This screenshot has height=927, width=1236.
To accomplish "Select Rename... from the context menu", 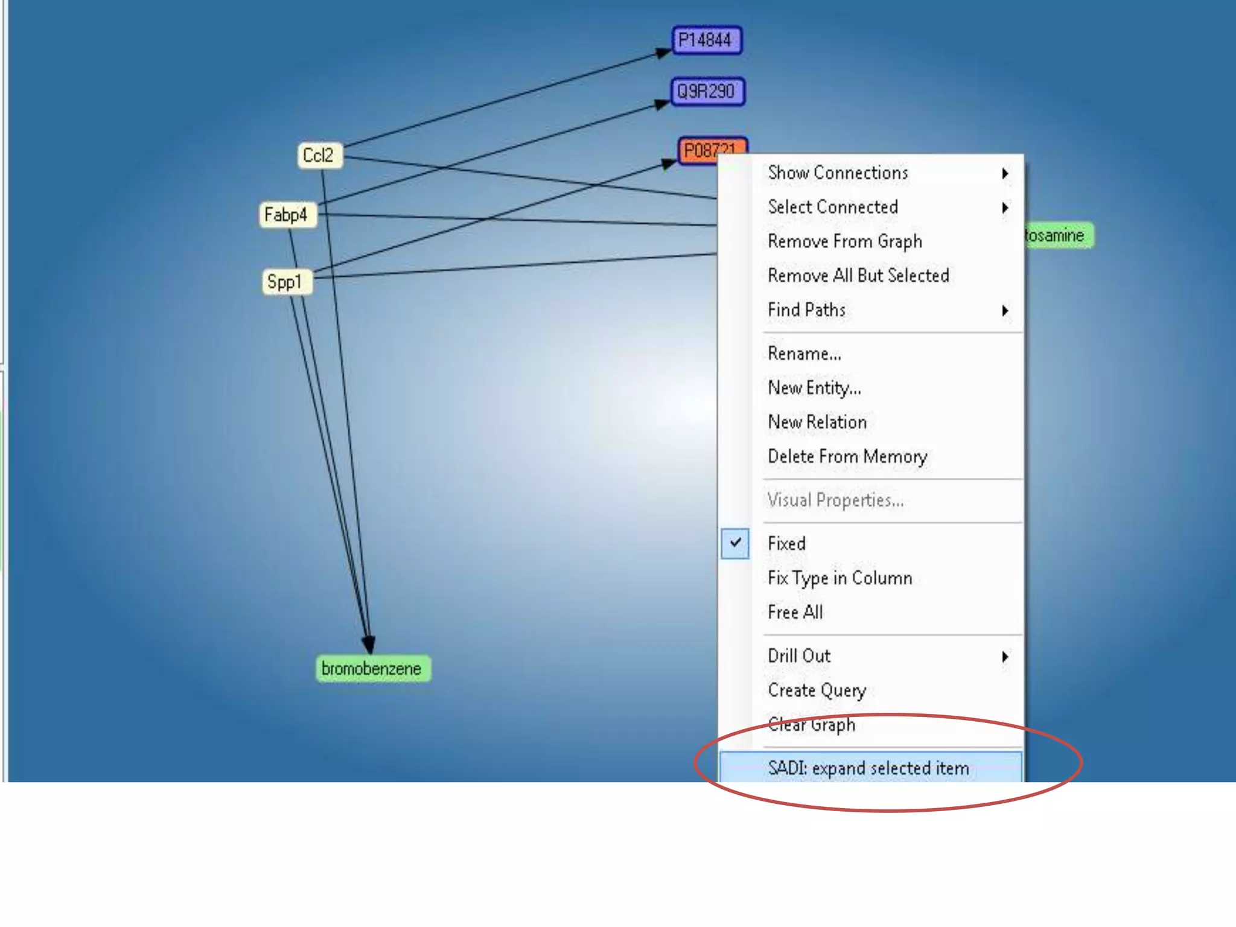I will (804, 354).
